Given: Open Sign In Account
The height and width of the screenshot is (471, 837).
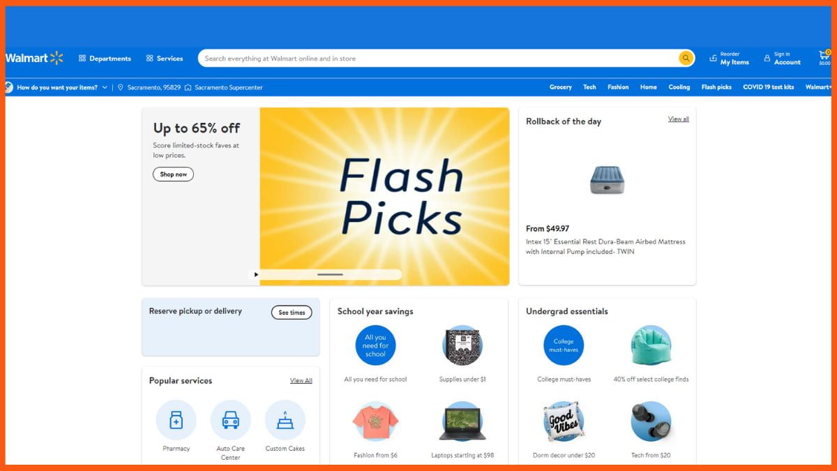Looking at the screenshot, I should [782, 58].
